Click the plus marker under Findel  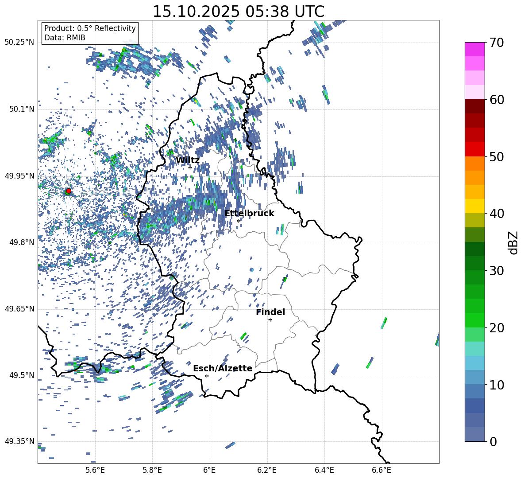coord(270,320)
